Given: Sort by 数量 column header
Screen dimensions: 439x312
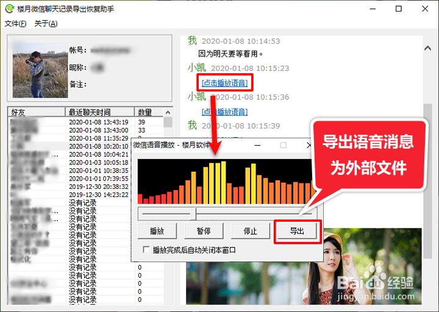Looking at the screenshot, I should pyautogui.click(x=149, y=112).
